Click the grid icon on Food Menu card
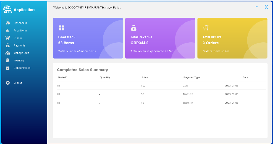The image size is (273, 144). tap(62, 28)
